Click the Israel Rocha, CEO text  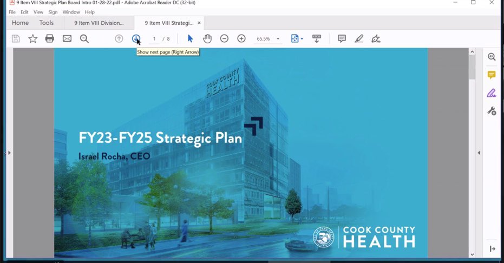[x=114, y=156]
